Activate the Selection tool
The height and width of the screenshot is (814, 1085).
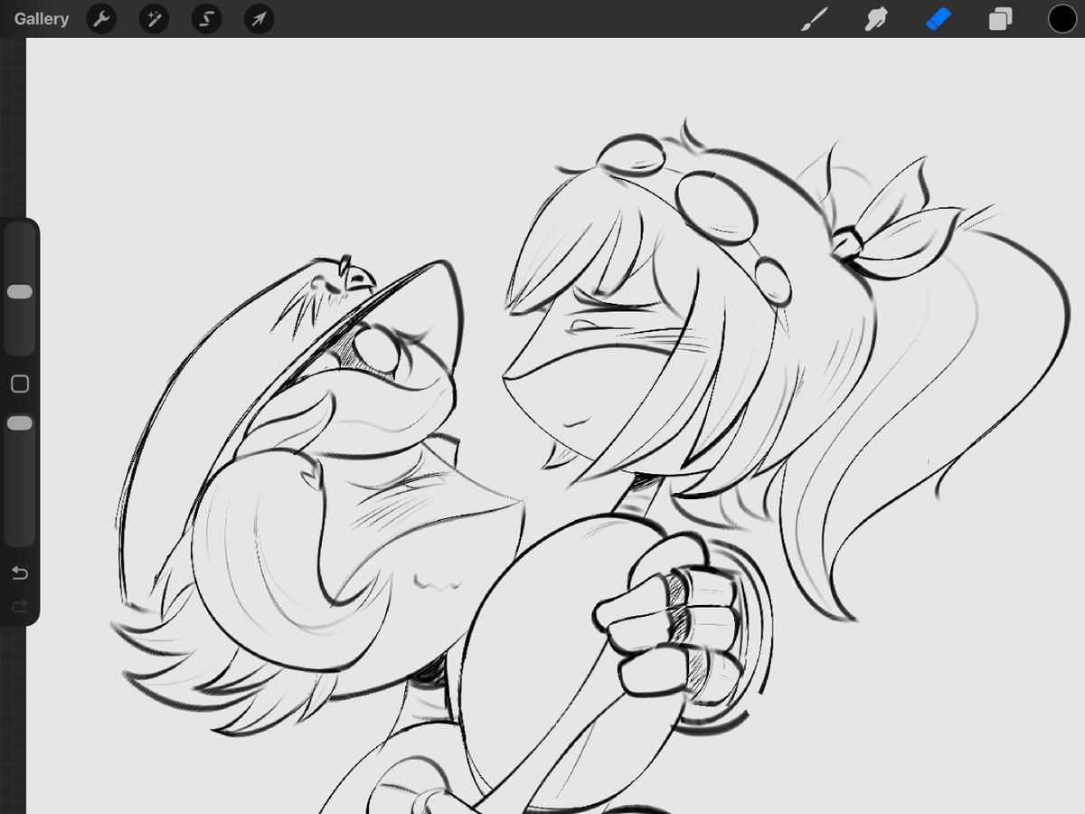coord(206,19)
